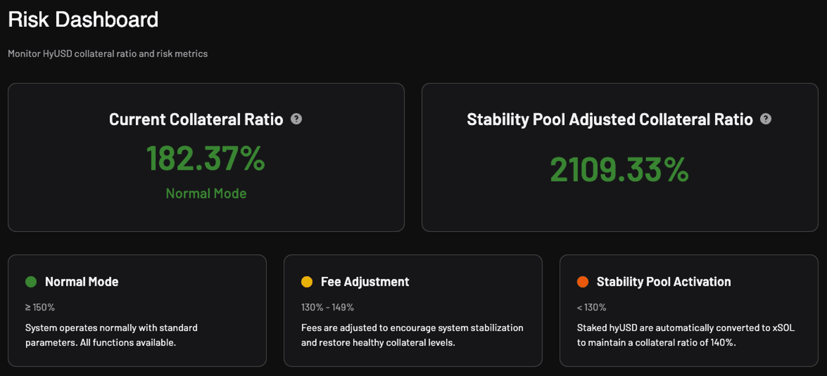Screen dimensions: 827x376
Task: Click help icon beside Stability Pool Adjusted Collateral Ratio
Action: [765, 119]
